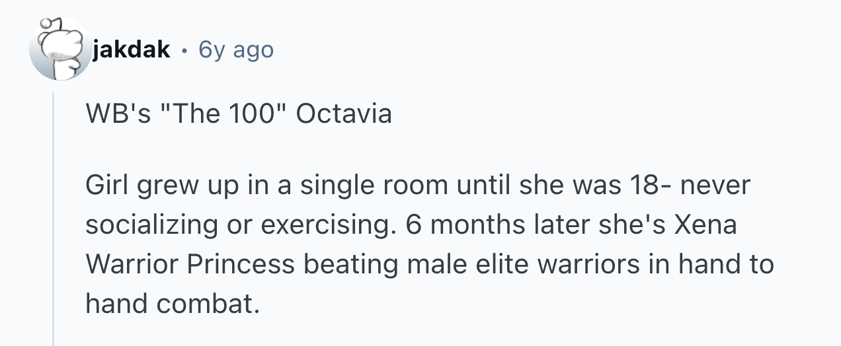Click the word "never" ending the first line
Viewport: 841px width, 346px height.
(x=715, y=186)
